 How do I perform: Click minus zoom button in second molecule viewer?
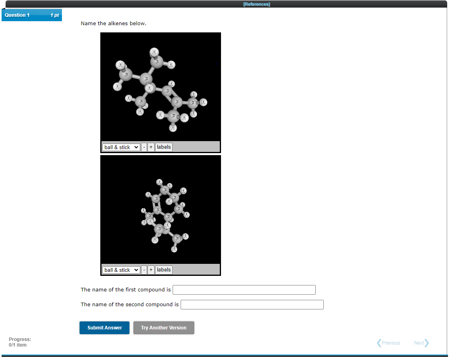click(144, 270)
